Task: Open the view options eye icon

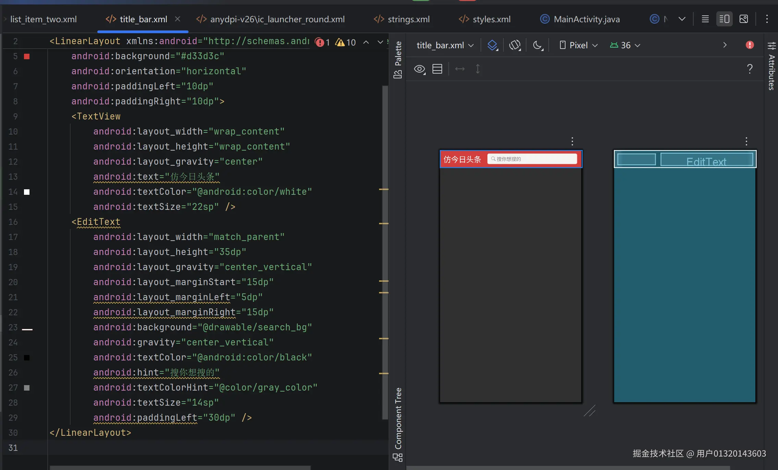Action: (x=420, y=69)
